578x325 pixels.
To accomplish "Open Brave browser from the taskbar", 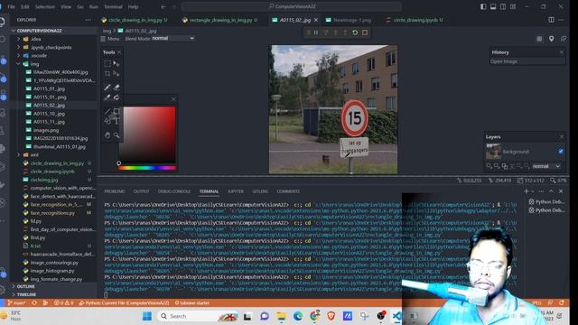I will (331, 316).
